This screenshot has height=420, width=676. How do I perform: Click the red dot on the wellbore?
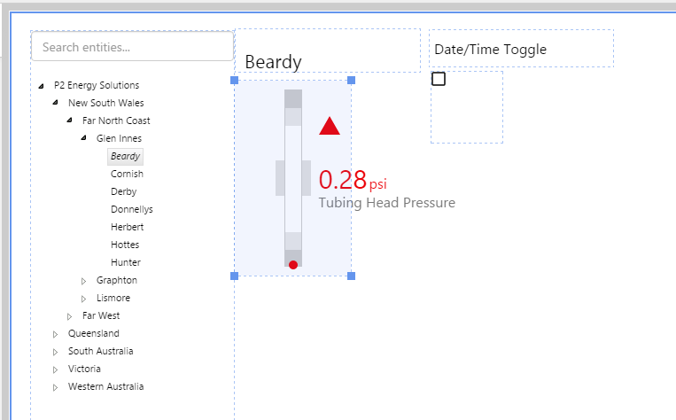(x=293, y=264)
